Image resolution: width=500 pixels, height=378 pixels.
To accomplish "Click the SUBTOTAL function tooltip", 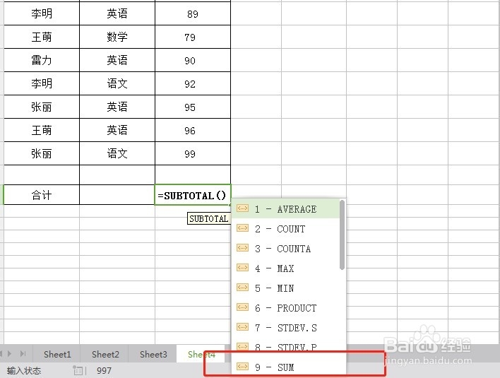I will [x=209, y=218].
